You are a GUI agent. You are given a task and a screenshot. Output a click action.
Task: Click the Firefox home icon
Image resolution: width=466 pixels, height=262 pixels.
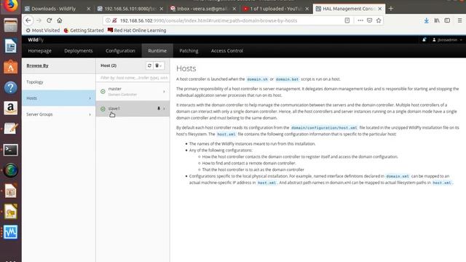[60, 20]
